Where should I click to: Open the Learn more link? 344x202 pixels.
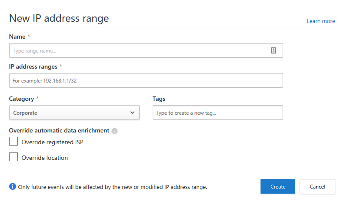click(321, 21)
